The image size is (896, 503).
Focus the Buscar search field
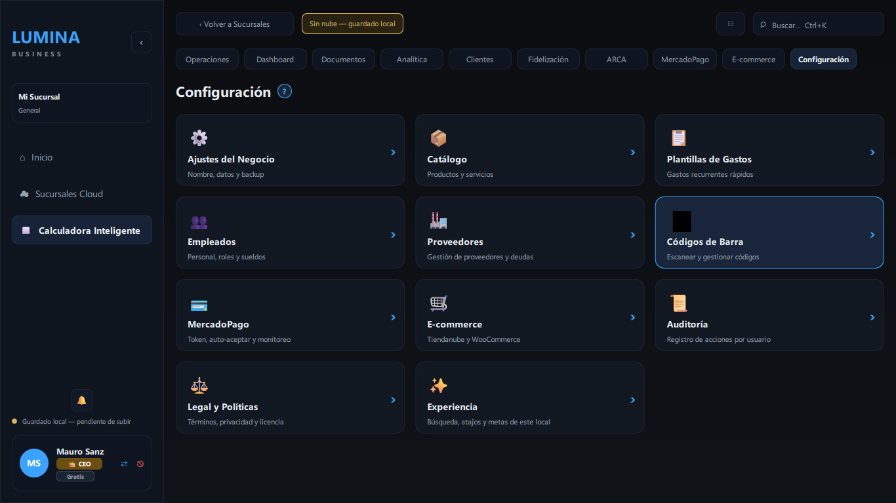819,24
